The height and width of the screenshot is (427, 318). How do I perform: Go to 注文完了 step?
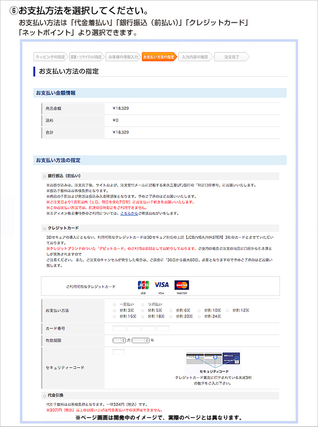click(232, 57)
